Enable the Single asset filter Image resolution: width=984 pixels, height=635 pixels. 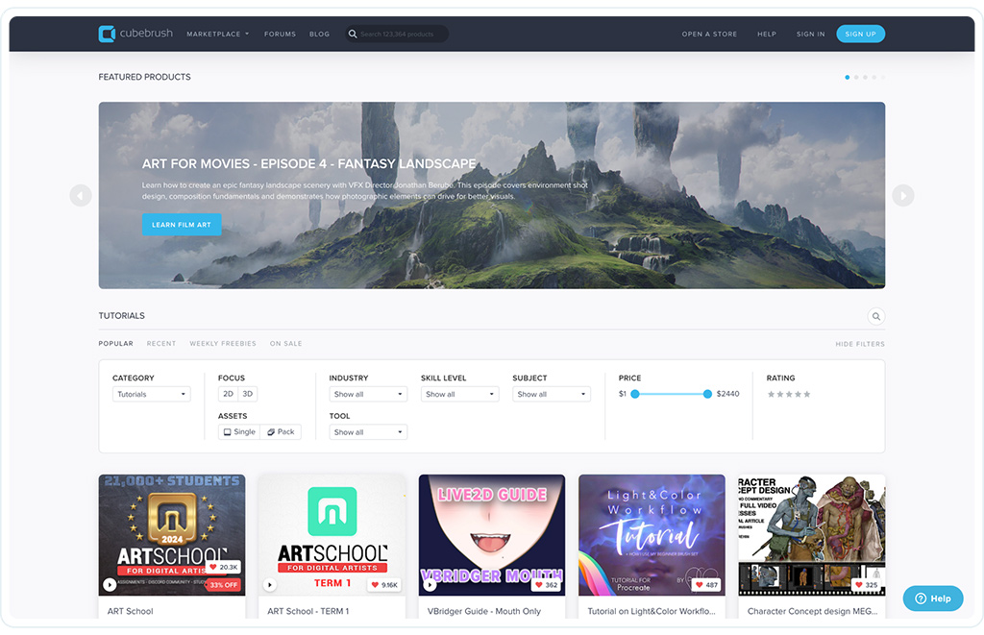point(238,431)
